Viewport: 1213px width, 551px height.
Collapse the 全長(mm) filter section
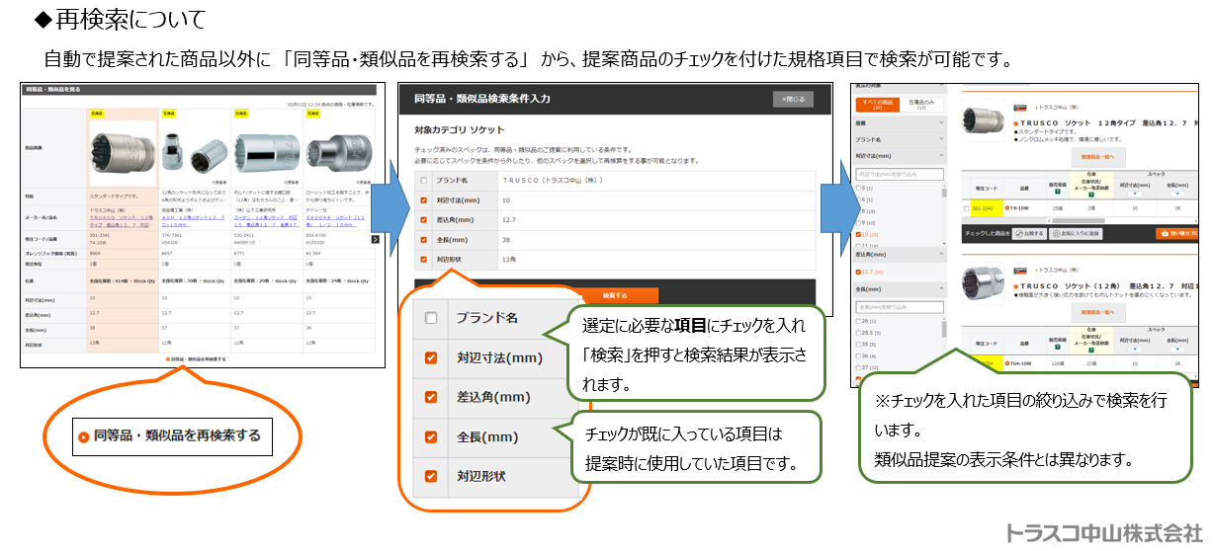899,289
